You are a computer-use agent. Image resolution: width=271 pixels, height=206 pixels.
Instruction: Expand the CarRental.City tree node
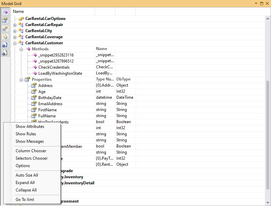tap(15, 31)
